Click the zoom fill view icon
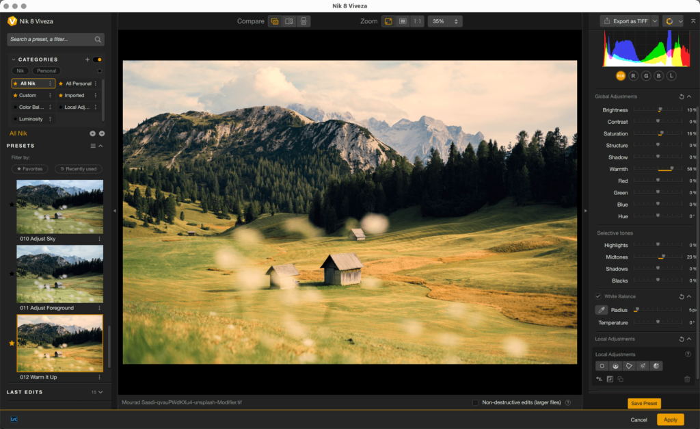This screenshot has height=429, width=700. (x=403, y=21)
